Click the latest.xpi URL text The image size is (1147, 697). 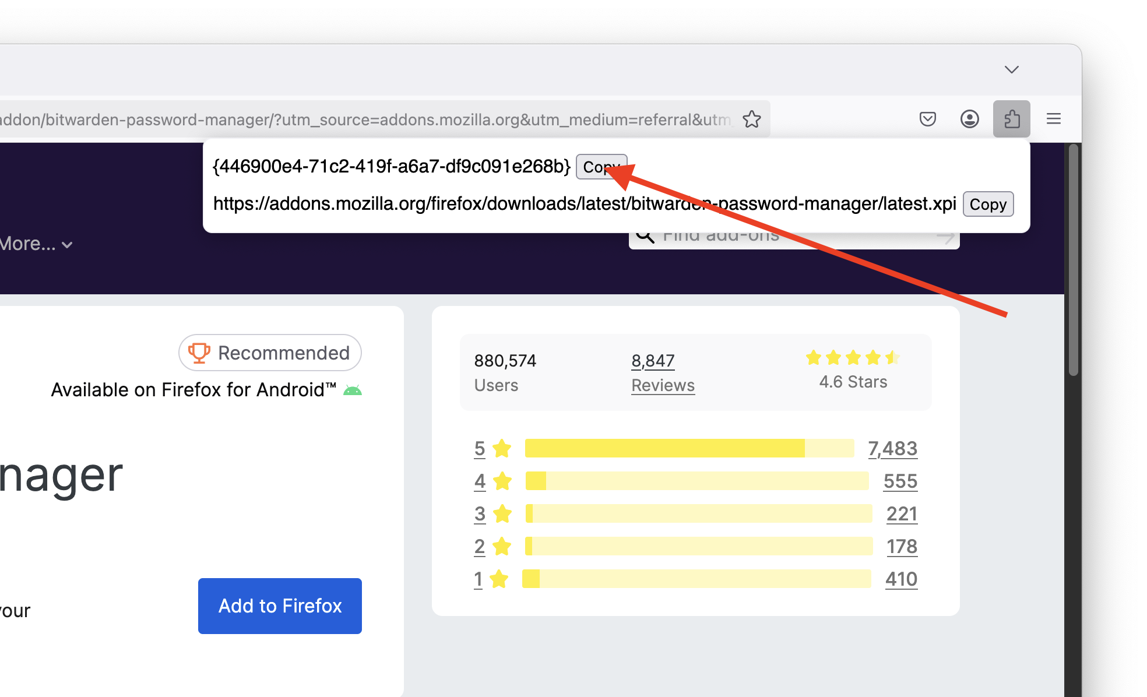[585, 204]
